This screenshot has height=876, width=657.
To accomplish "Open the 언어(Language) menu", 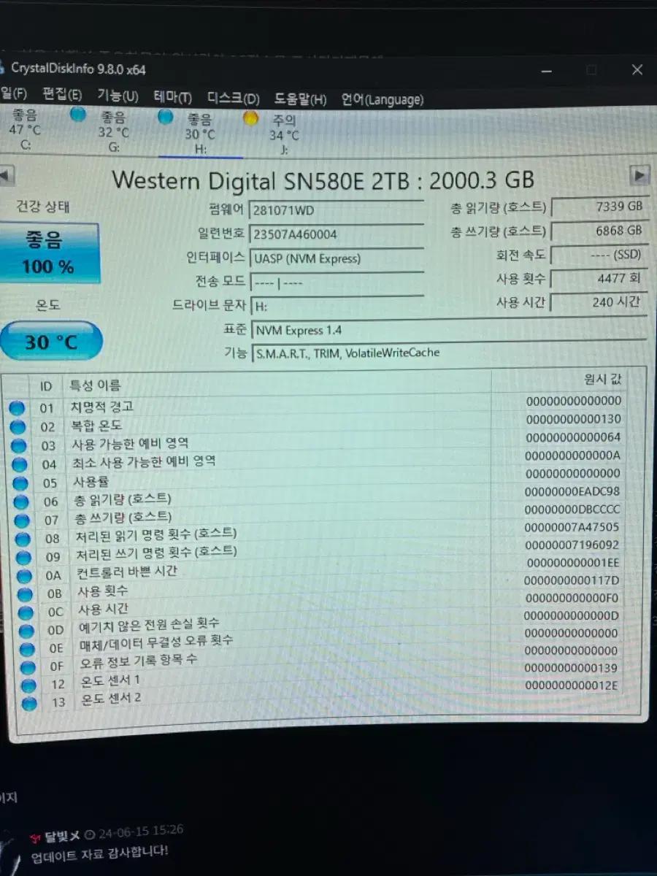I will 382,100.
